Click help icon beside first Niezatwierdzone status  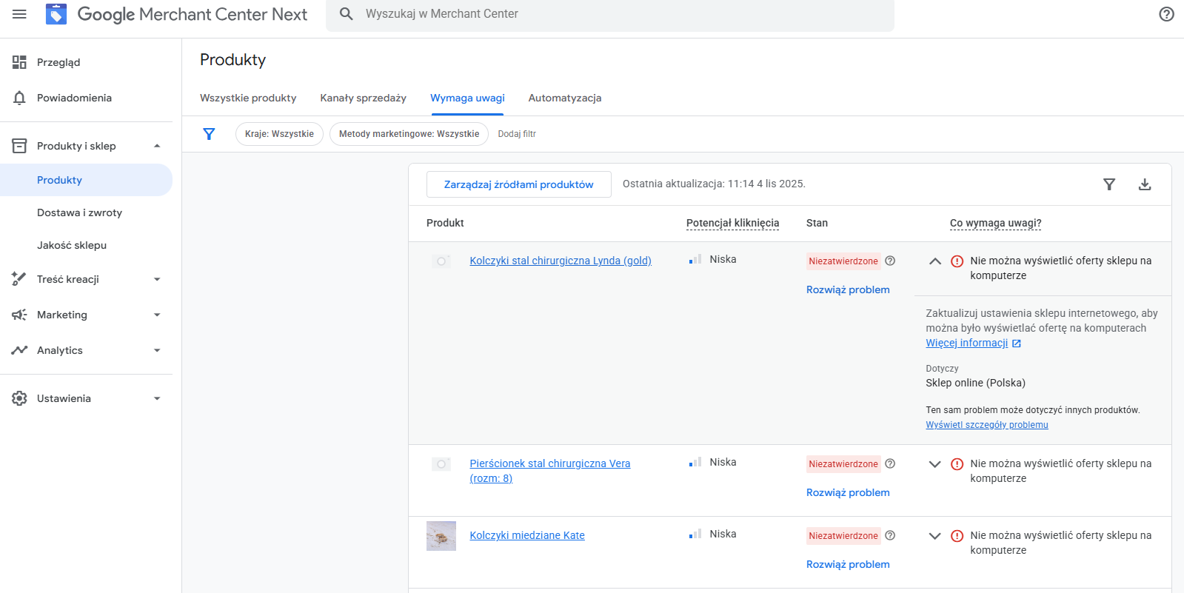coord(890,261)
